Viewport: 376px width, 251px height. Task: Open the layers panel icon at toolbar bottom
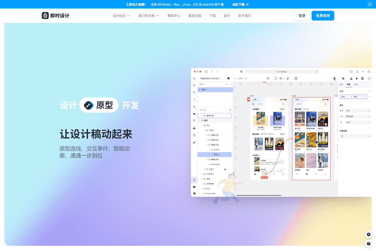click(194, 180)
